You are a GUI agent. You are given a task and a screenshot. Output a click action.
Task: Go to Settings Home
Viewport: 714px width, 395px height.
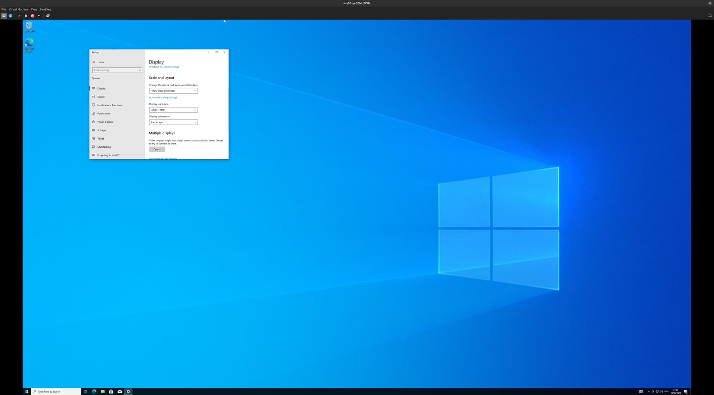(99, 62)
